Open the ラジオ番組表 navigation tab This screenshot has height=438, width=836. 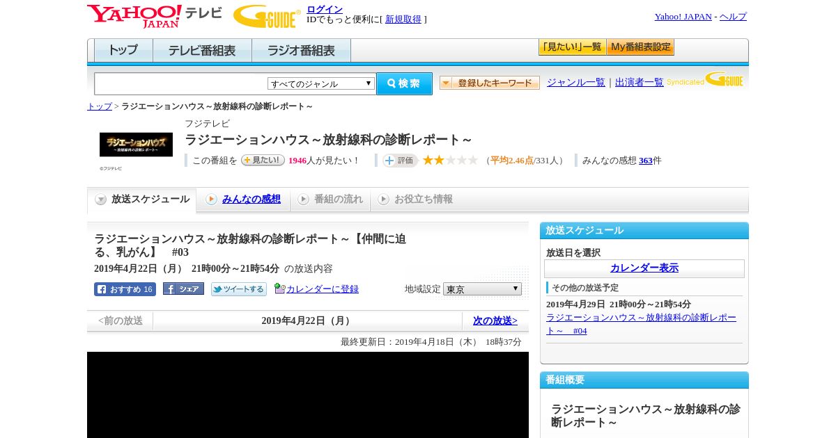[301, 51]
